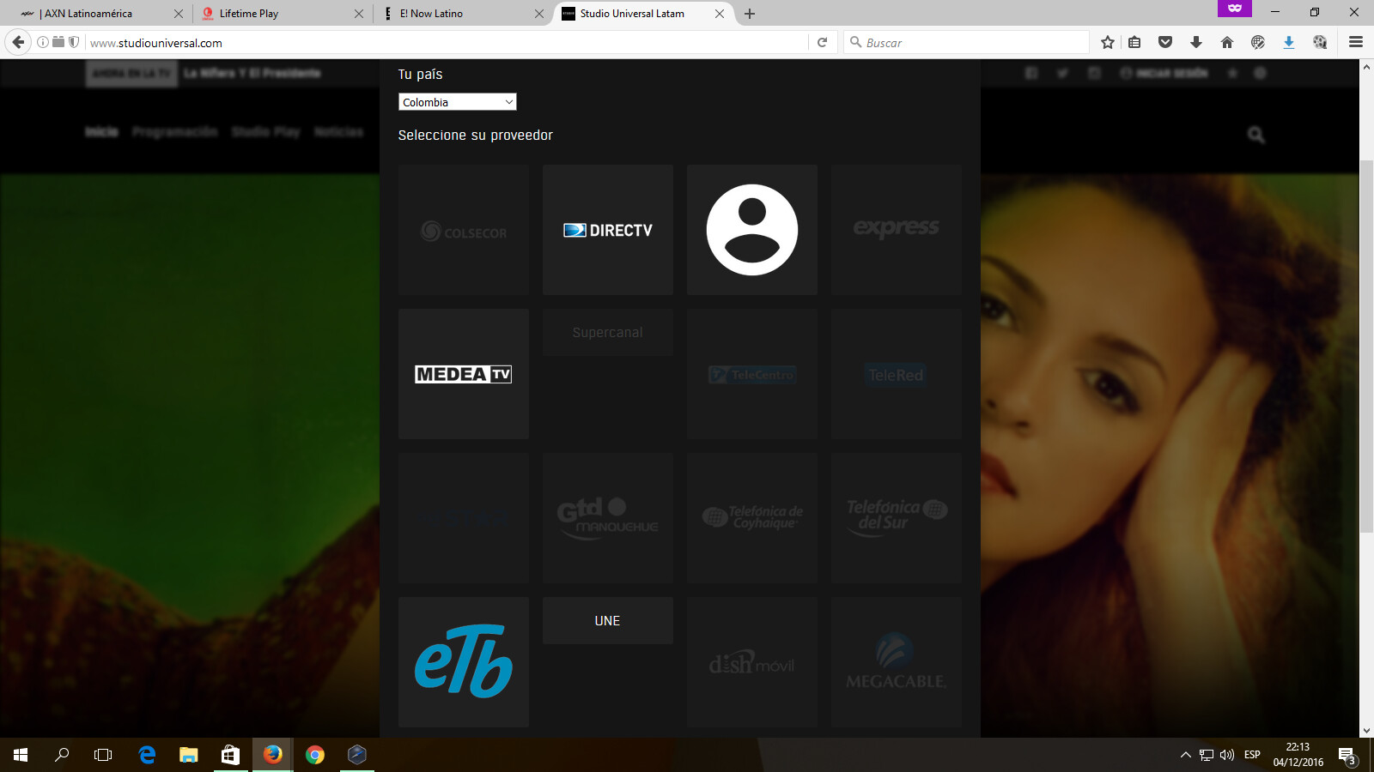Open the network icon in system tray
The height and width of the screenshot is (772, 1374).
[1207, 755]
